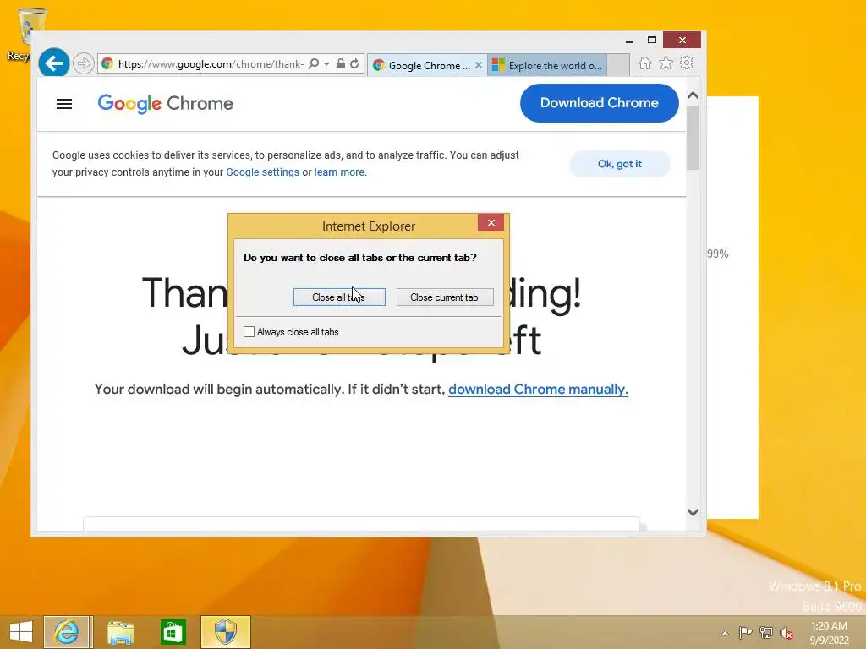Click the vertical scrollbar thumb

point(693,138)
